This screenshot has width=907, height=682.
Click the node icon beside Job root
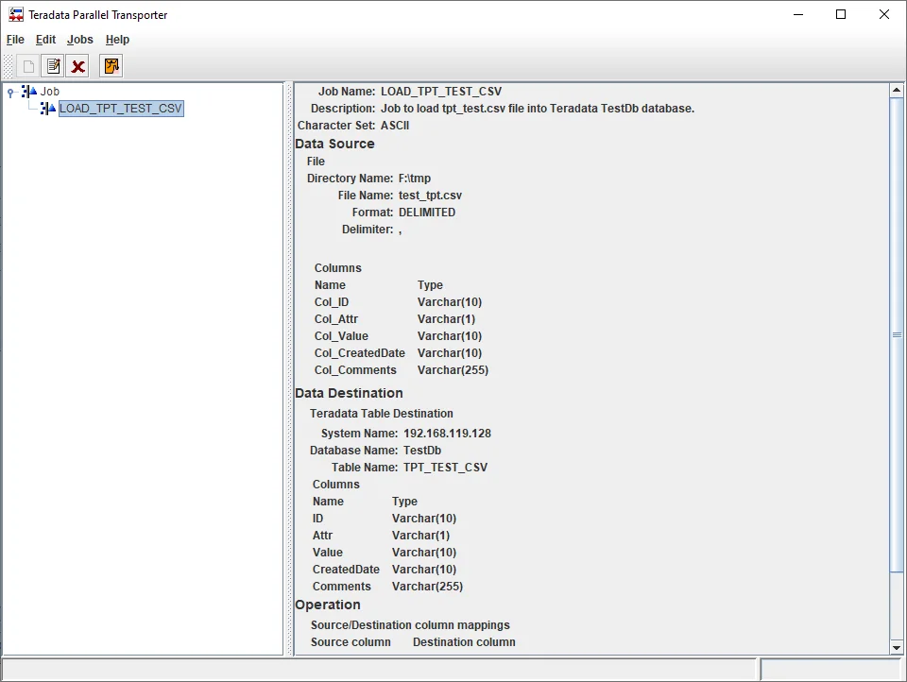28,91
